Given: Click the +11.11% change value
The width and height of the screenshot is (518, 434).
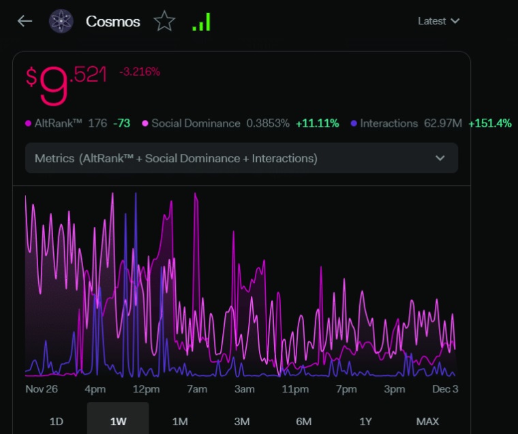Looking at the screenshot, I should click(x=318, y=123).
